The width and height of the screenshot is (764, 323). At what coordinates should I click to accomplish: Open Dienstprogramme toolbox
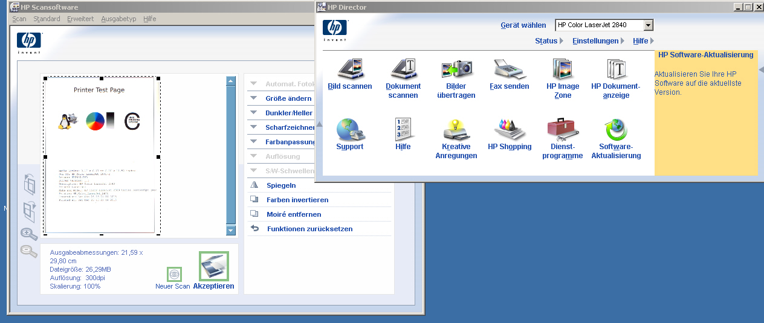point(563,129)
